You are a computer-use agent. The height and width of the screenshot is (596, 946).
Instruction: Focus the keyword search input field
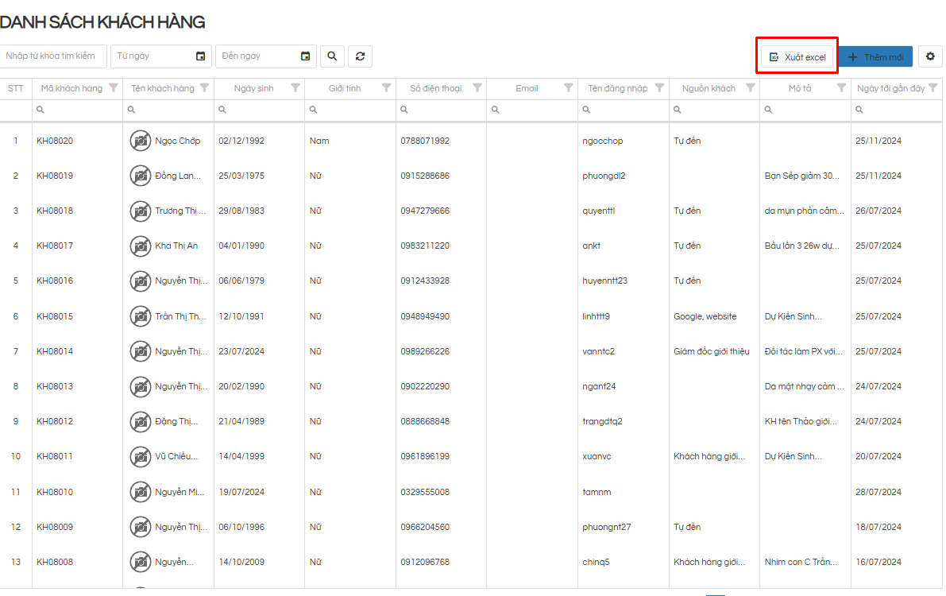[53, 56]
